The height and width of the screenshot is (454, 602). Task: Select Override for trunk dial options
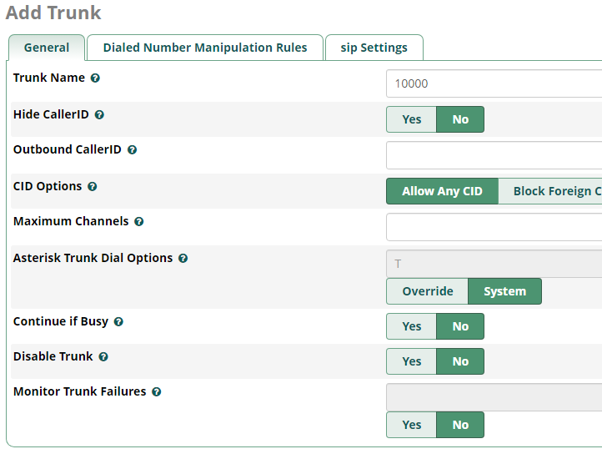coord(427,291)
